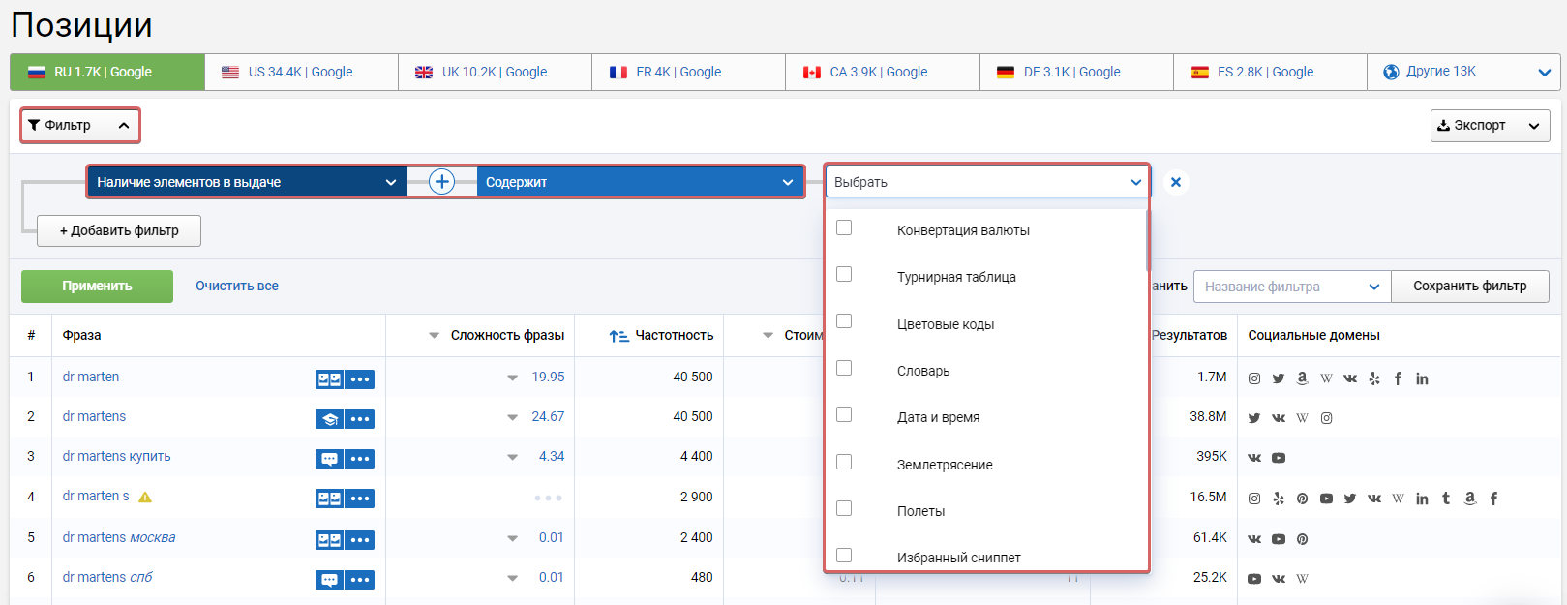Click Социальные домены column header
The height and width of the screenshot is (605, 1567).
point(1313,335)
